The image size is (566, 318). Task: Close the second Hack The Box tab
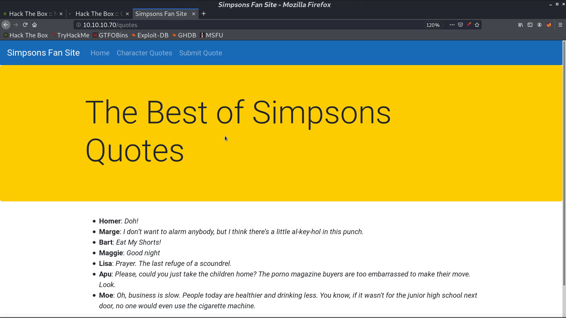tap(127, 14)
